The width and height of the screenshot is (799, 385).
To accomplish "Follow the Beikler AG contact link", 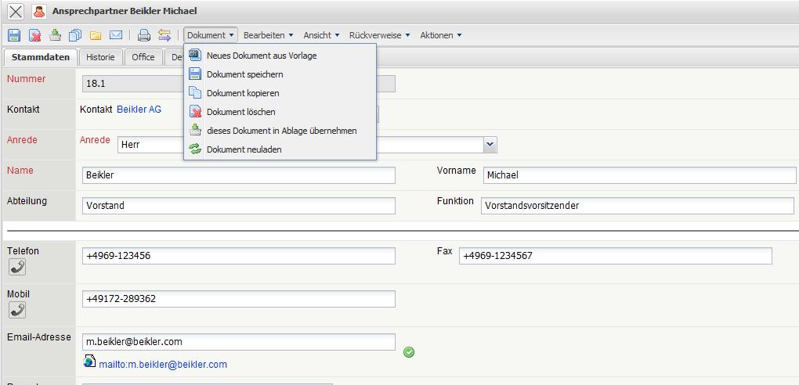I will click(139, 110).
